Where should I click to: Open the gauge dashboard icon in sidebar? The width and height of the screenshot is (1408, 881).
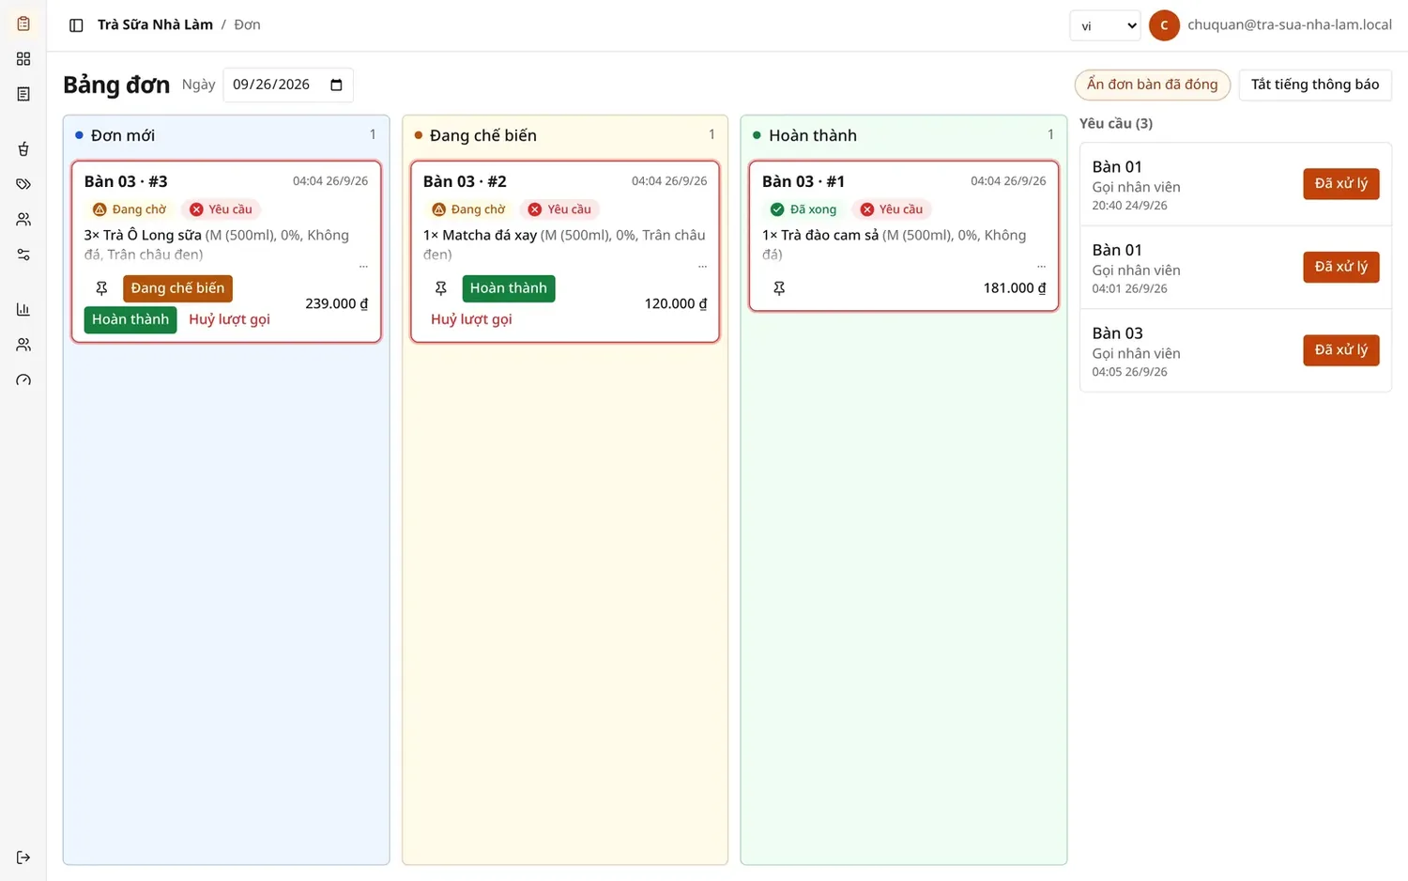point(23,379)
